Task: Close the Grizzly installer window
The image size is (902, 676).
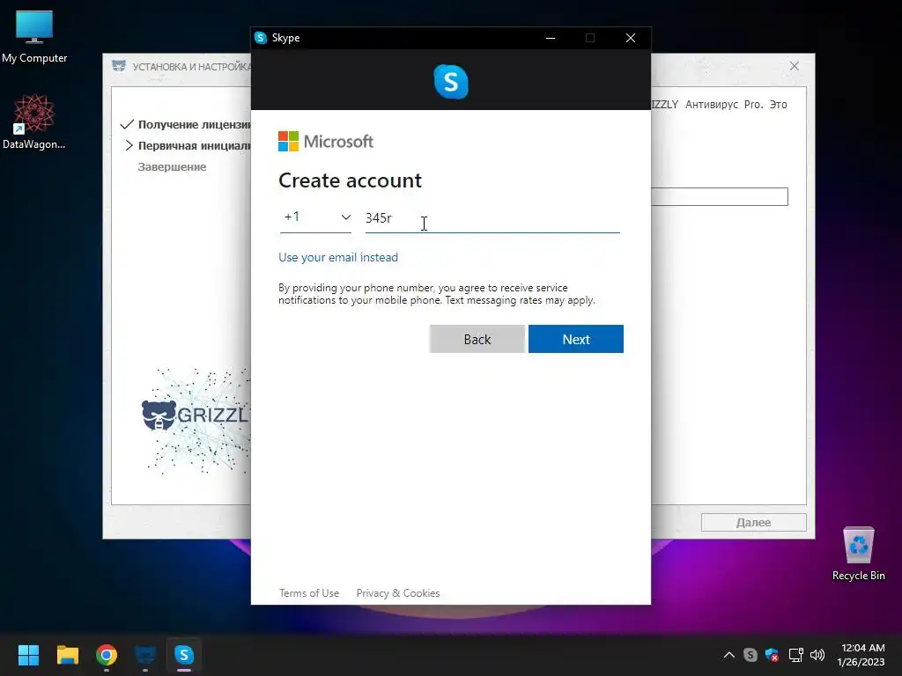Action: pyautogui.click(x=795, y=66)
